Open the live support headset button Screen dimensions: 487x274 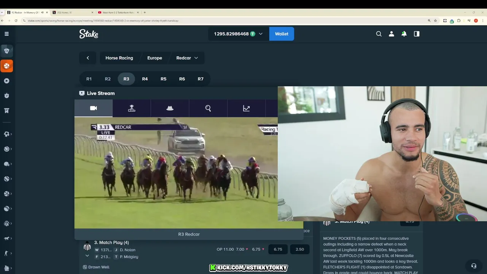tap(474, 266)
